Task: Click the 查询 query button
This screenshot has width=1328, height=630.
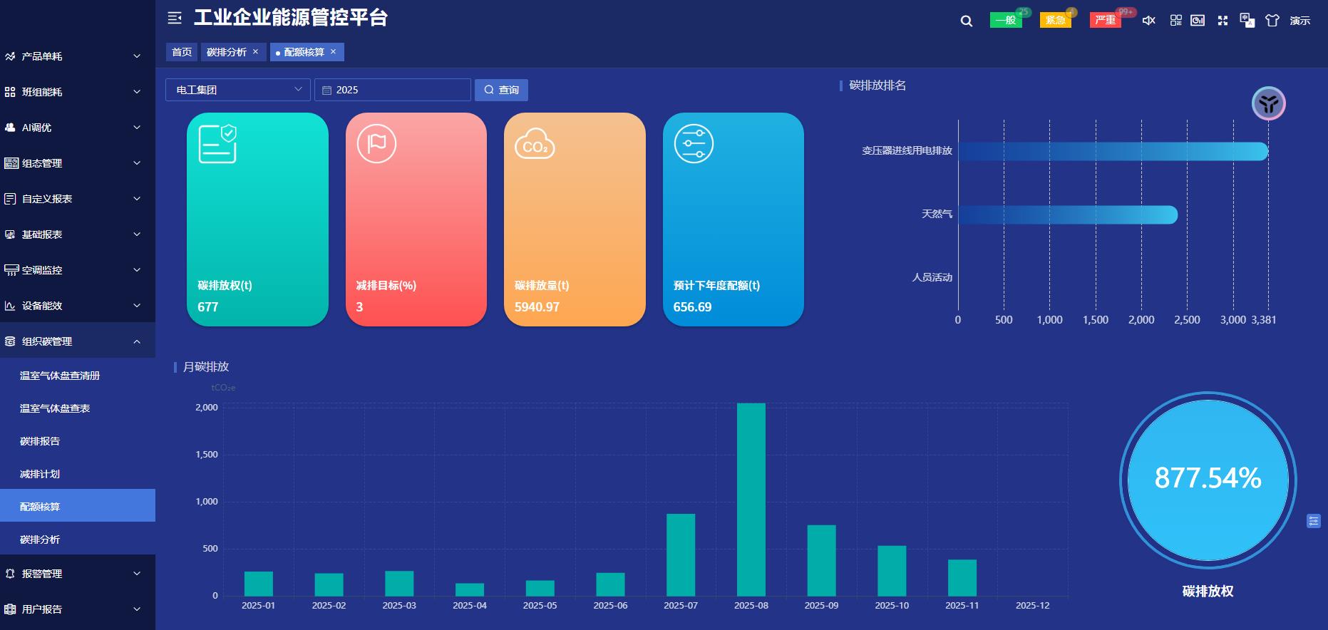Action: 501,90
